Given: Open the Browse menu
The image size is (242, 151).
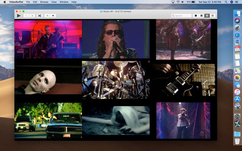Looking at the screenshot, I should point(44,2).
